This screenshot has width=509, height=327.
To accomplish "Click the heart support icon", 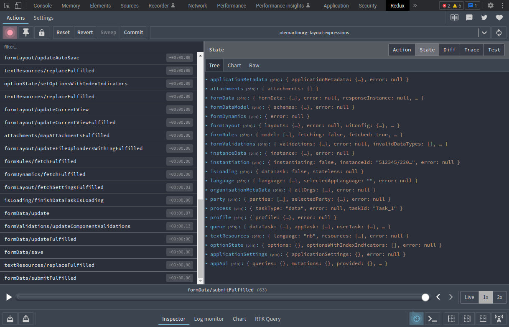I will tap(499, 18).
